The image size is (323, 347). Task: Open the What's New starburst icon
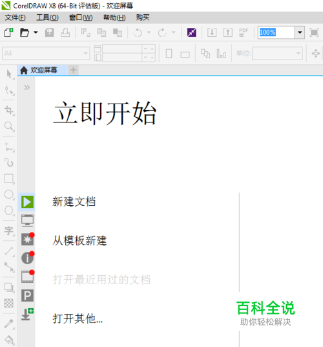tap(27, 240)
